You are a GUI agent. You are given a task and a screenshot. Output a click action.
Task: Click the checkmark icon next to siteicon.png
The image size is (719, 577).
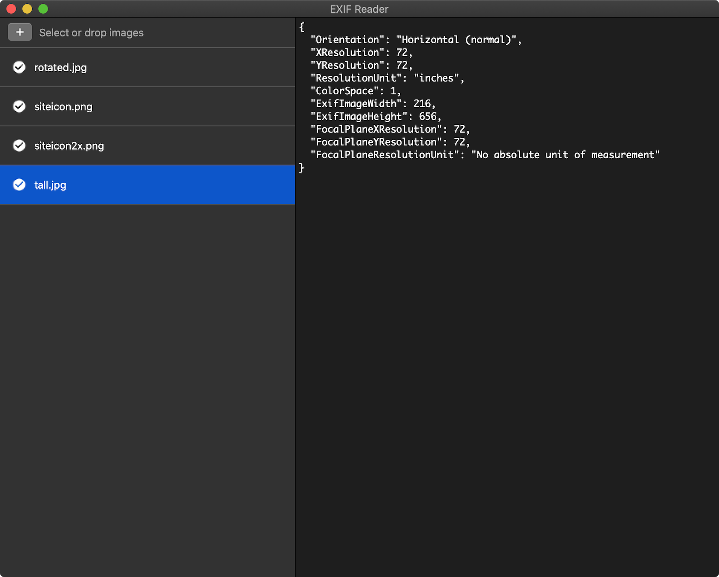tap(19, 106)
